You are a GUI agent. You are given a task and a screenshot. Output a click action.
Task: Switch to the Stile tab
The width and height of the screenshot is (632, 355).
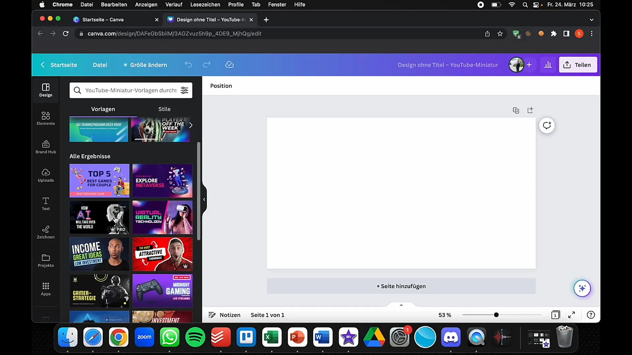tap(165, 109)
